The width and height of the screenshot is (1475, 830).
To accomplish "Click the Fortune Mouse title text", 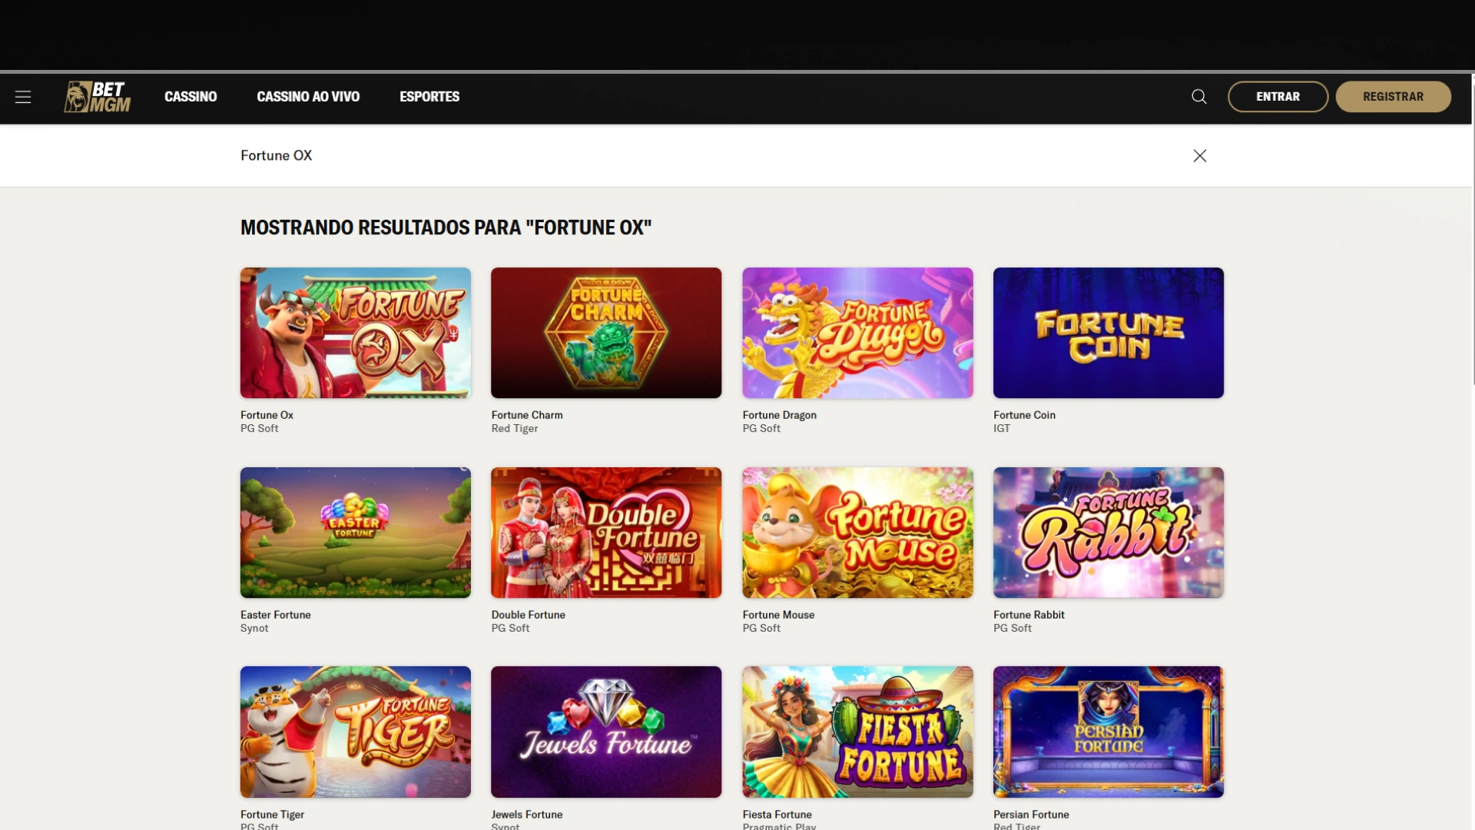I will (778, 615).
